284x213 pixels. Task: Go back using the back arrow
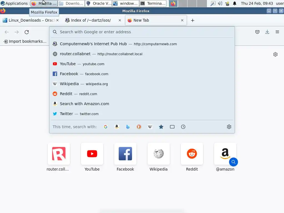click(x=7, y=32)
